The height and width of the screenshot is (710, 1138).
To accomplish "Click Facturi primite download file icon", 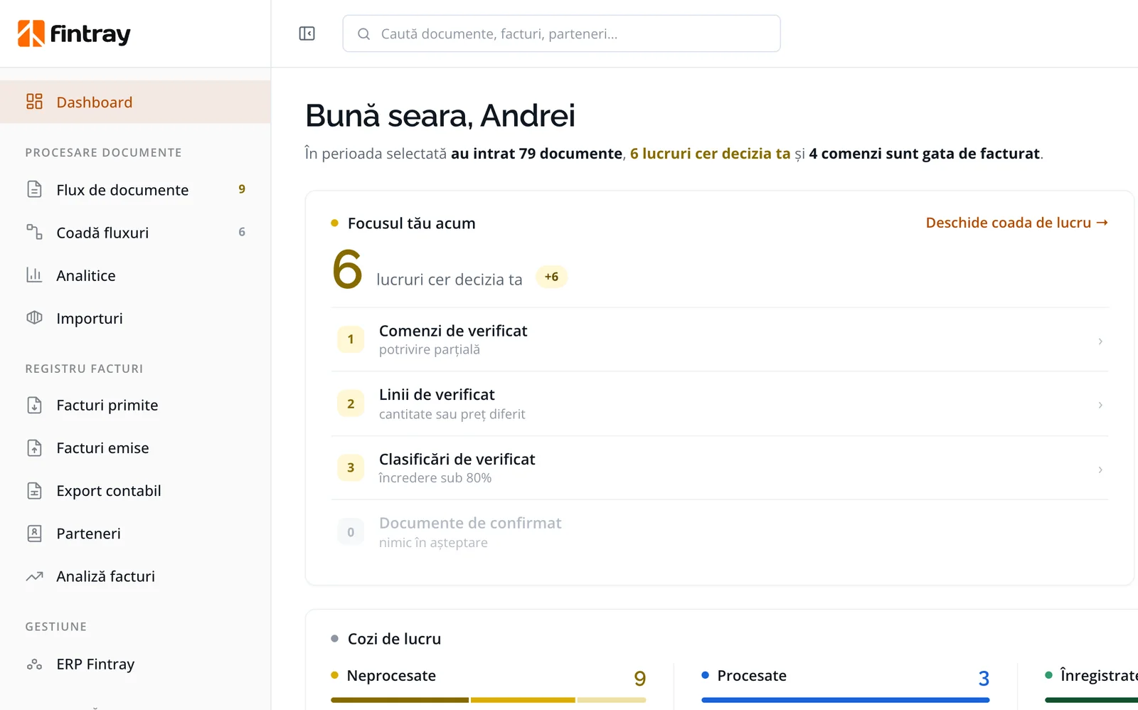I will (34, 405).
